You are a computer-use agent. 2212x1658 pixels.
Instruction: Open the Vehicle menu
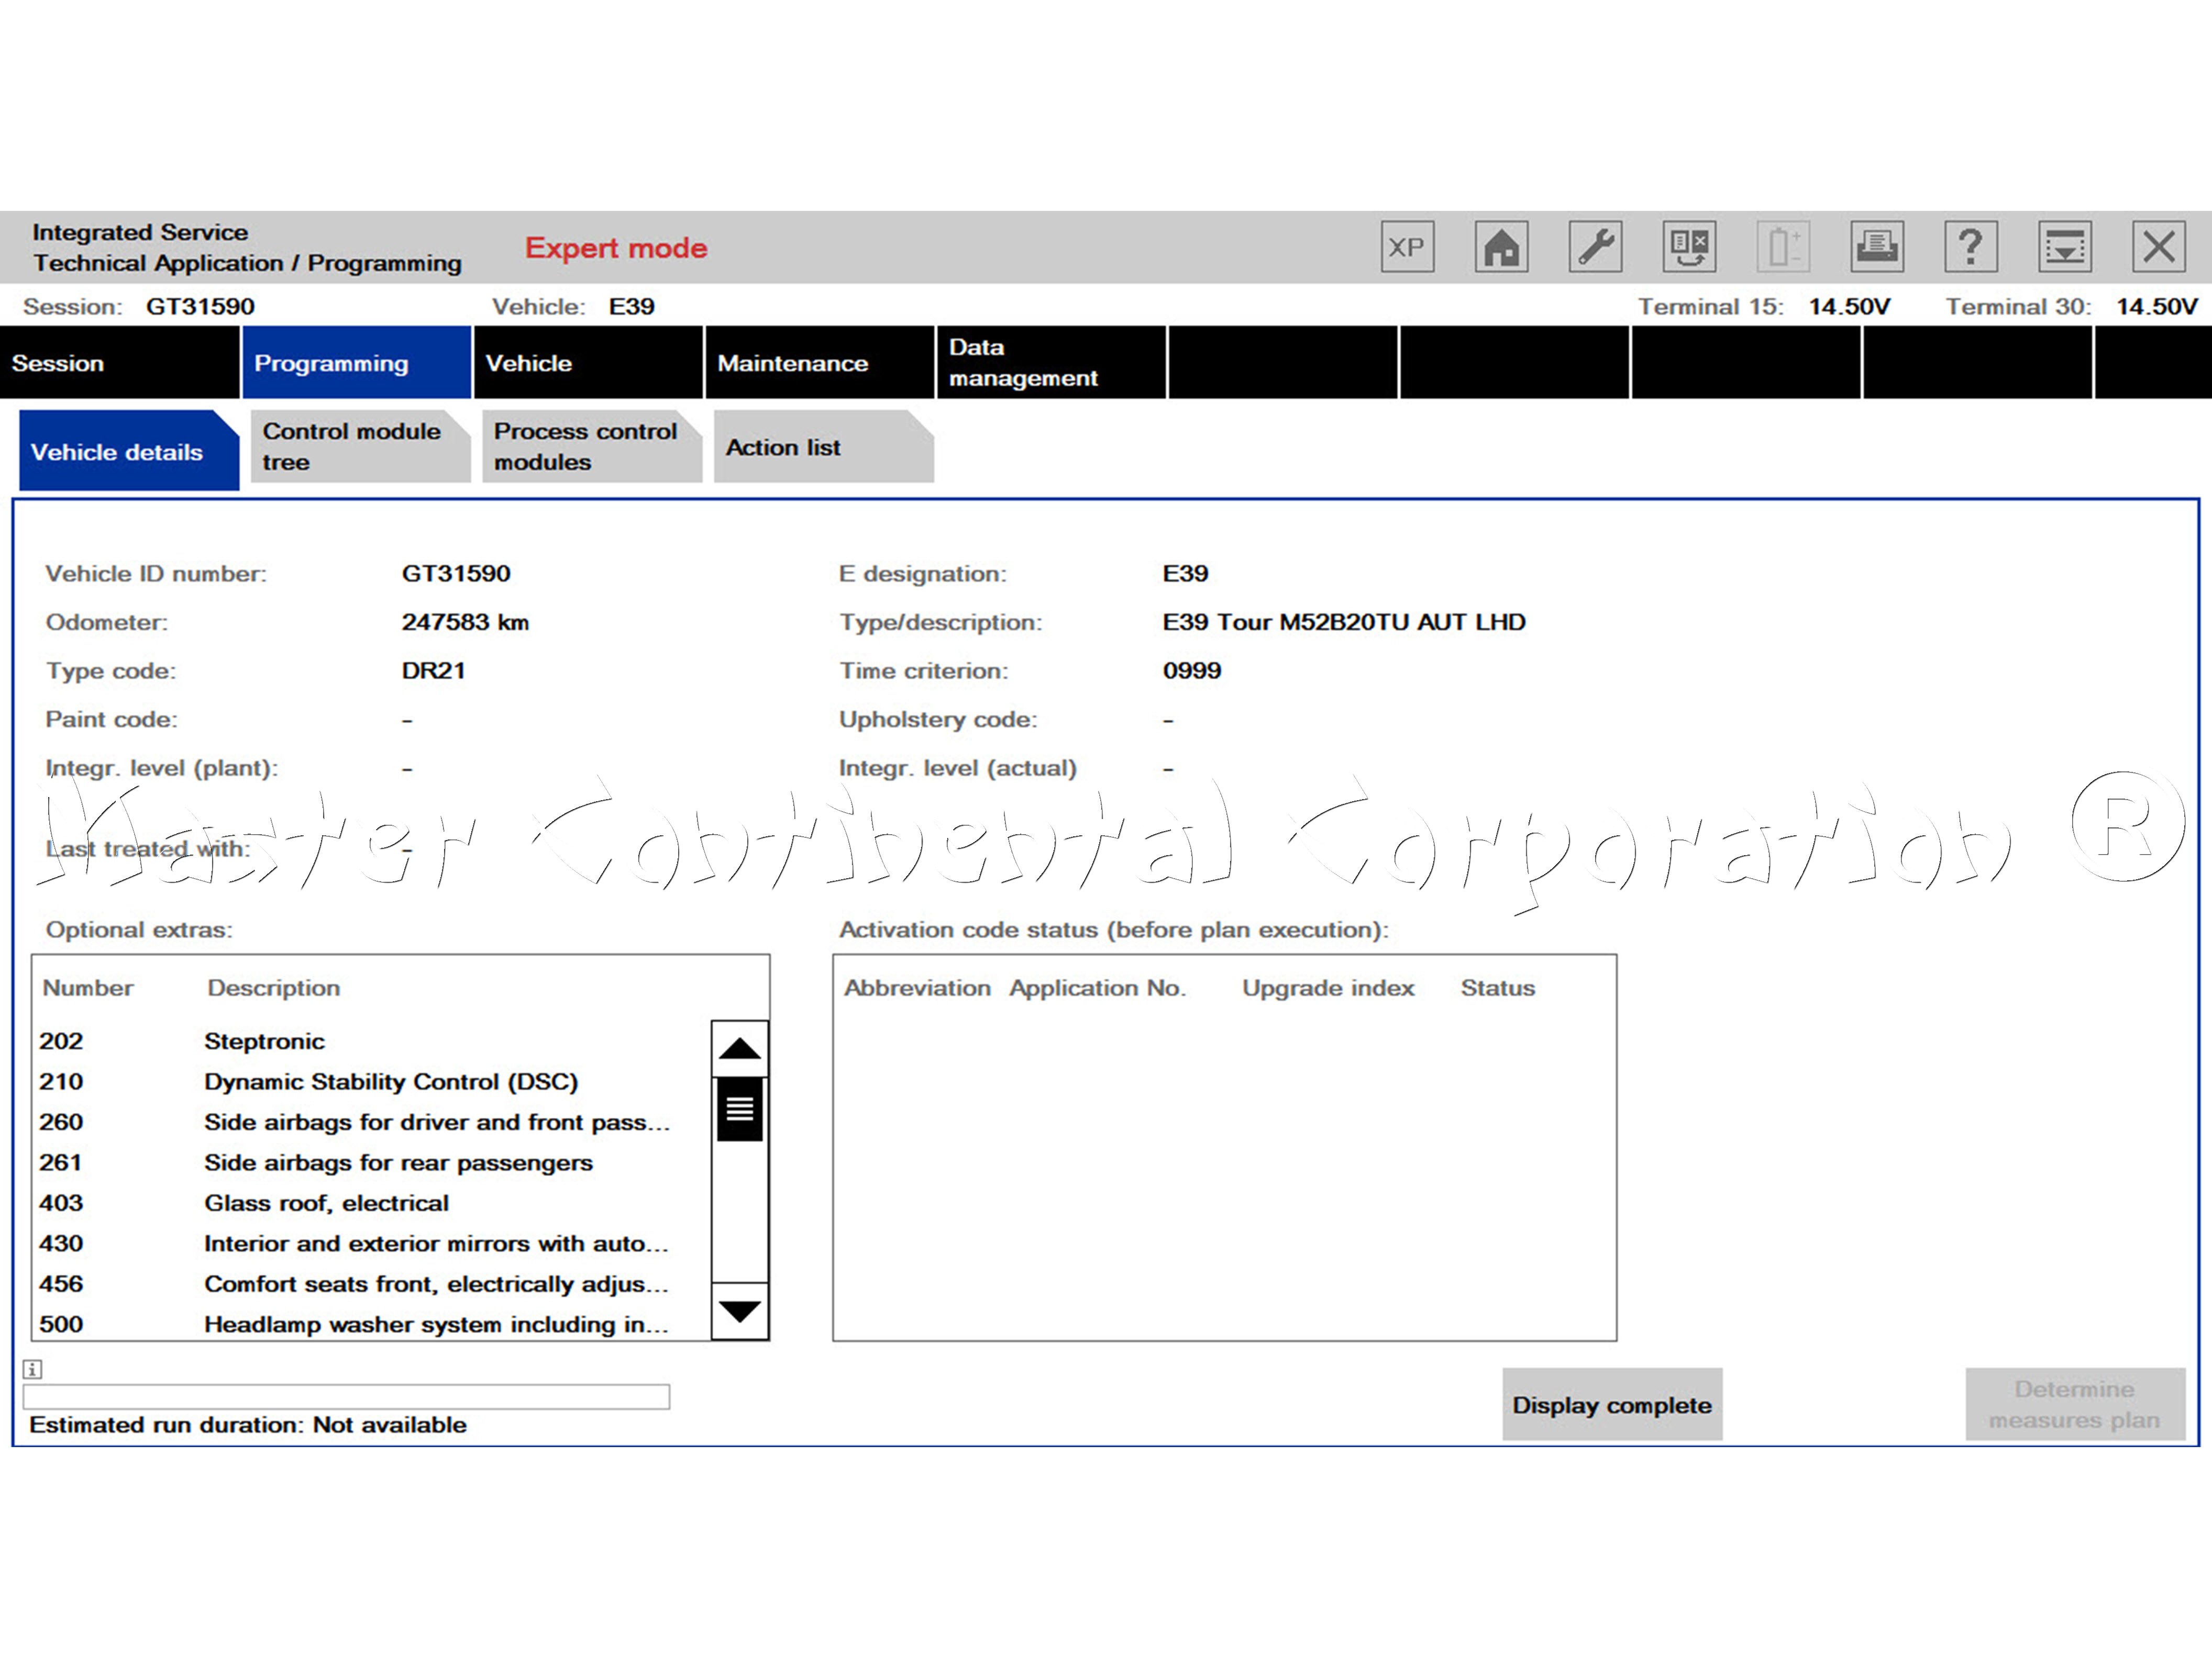[588, 363]
